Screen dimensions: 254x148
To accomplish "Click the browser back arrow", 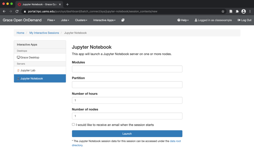I will (x=4, y=11).
